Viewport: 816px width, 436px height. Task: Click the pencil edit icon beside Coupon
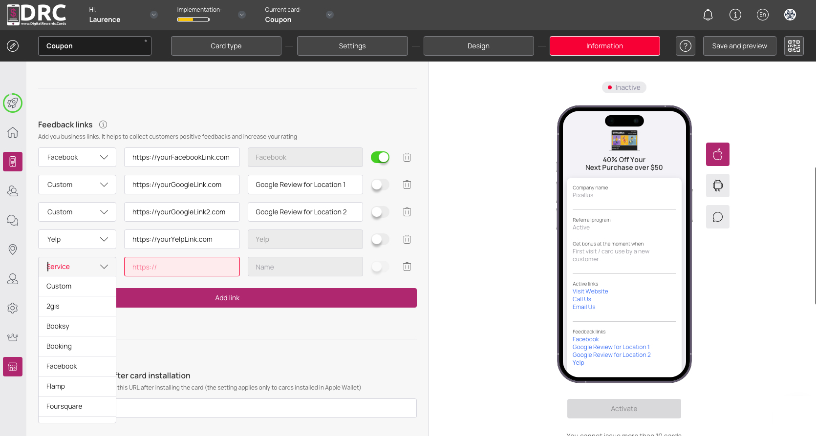click(13, 46)
